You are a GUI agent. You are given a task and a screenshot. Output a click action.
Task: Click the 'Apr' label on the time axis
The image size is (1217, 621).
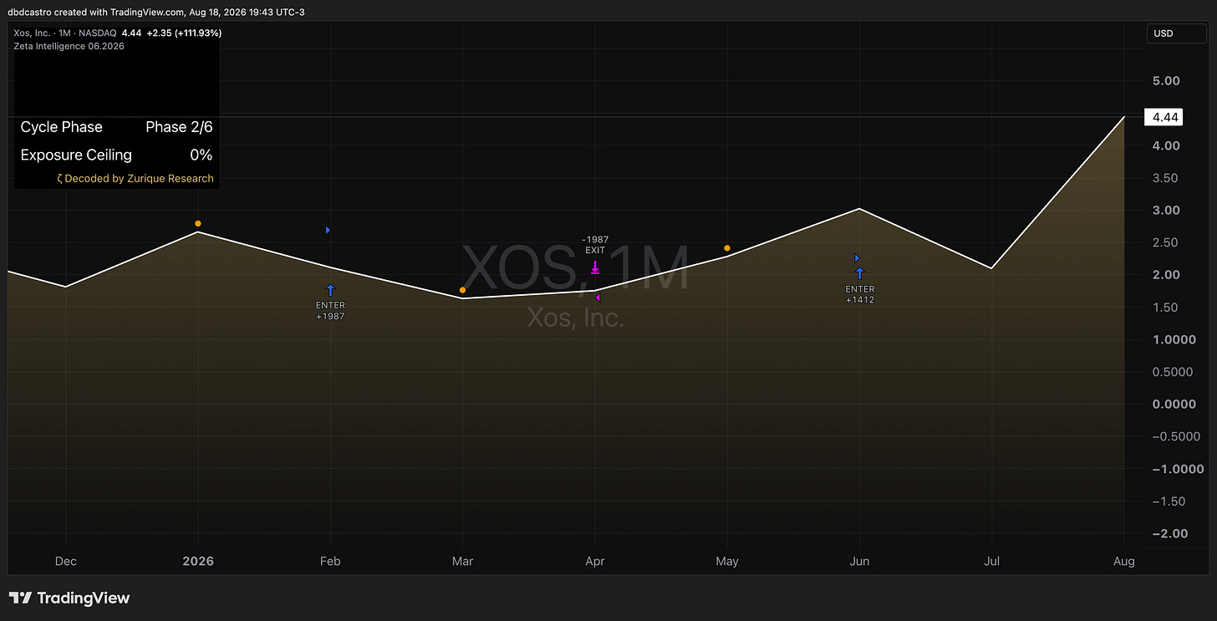pyautogui.click(x=595, y=562)
